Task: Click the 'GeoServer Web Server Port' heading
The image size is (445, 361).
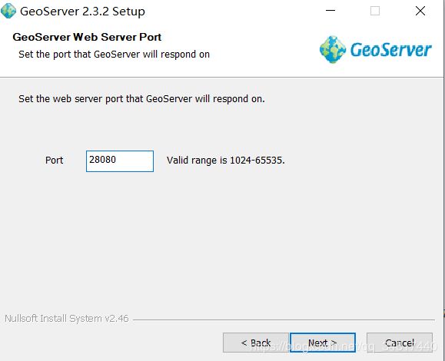Action: tap(87, 37)
